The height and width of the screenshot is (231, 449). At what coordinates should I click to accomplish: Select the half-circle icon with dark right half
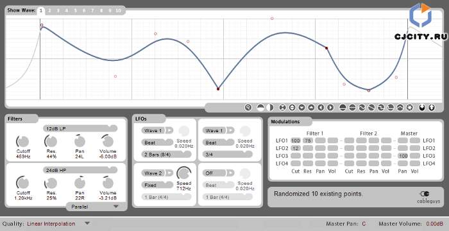(270, 107)
